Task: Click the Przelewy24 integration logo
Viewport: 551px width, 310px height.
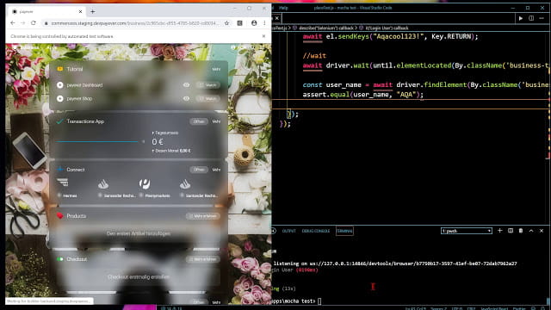Action: click(x=145, y=183)
